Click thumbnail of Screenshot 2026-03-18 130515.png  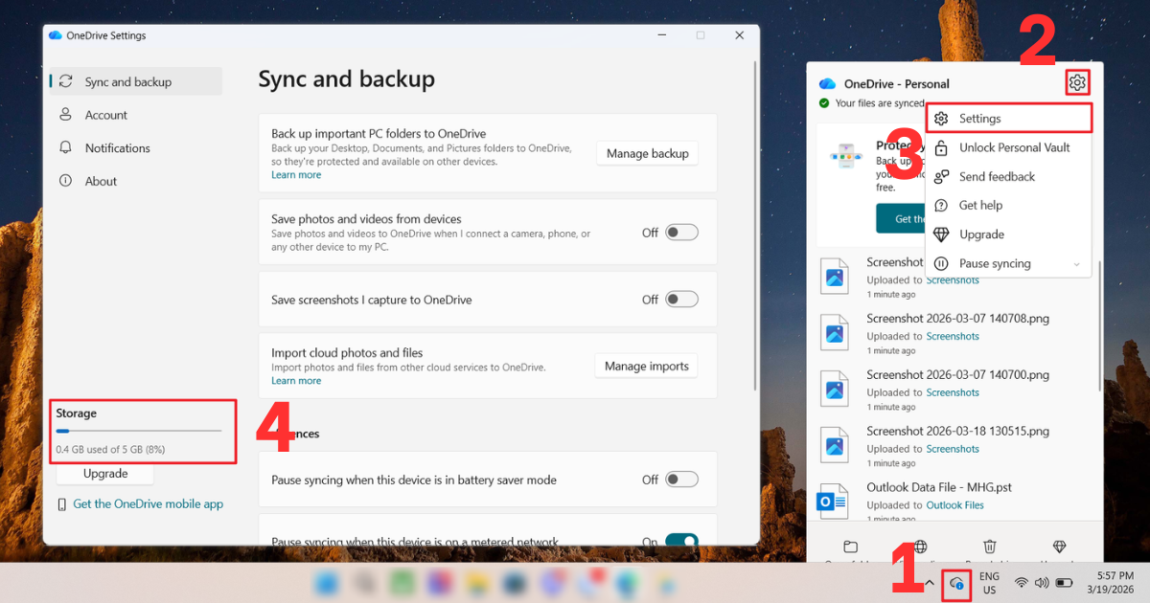click(x=835, y=444)
